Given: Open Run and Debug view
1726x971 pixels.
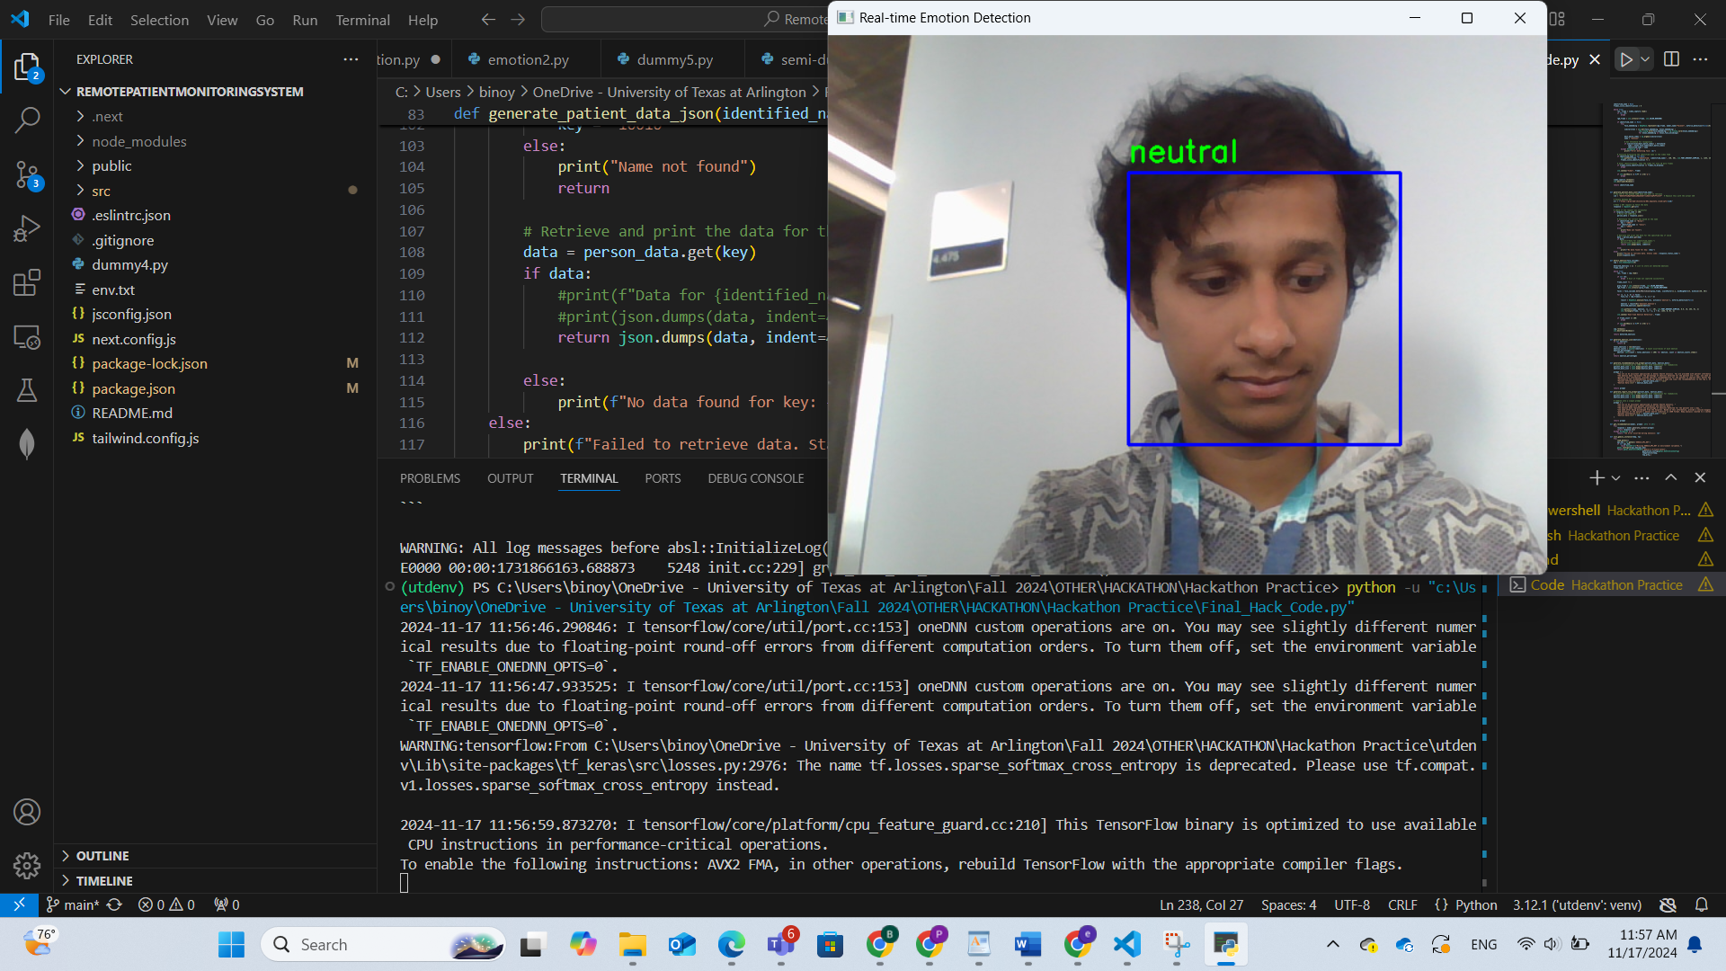Looking at the screenshot, I should pos(27,228).
